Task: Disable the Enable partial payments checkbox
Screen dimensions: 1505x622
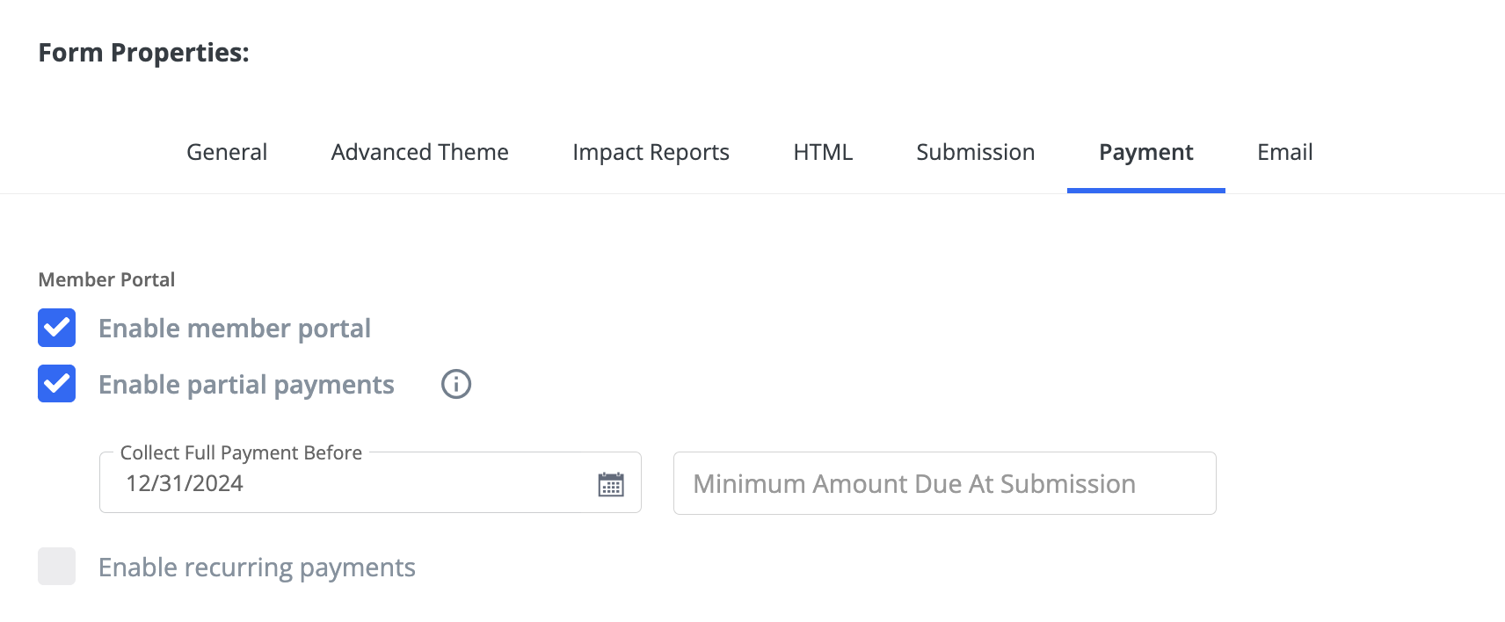Action: (x=56, y=384)
